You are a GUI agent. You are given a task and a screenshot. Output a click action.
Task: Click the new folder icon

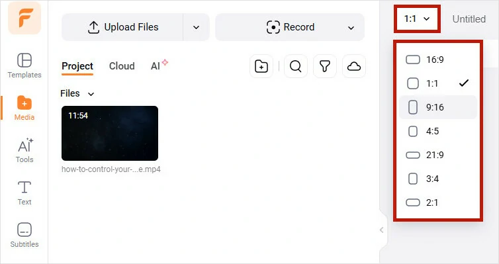tap(261, 66)
